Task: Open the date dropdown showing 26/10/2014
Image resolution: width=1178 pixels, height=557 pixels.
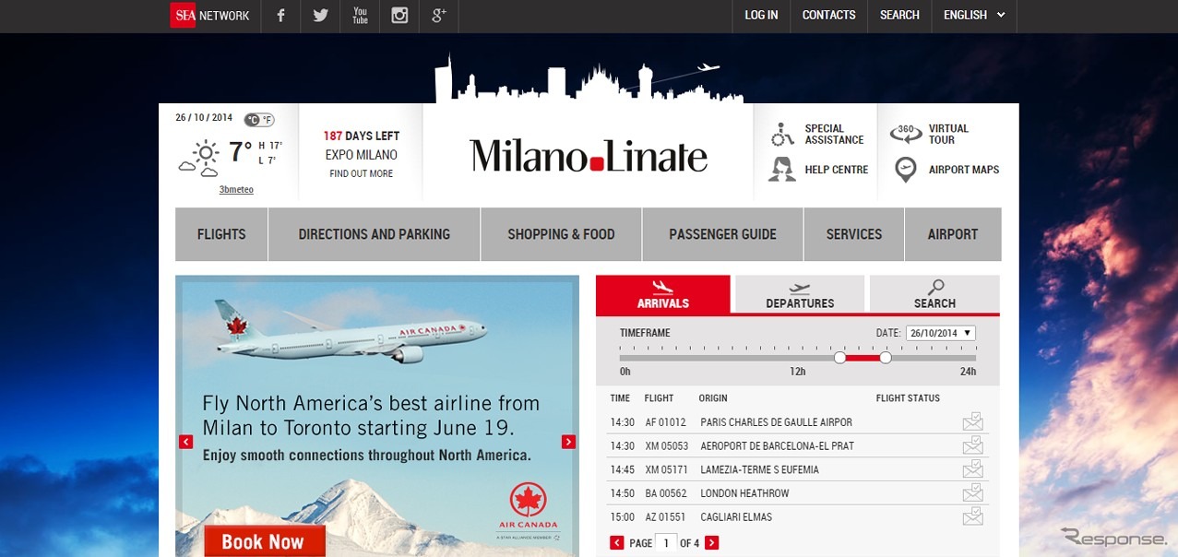Action: pos(941,333)
